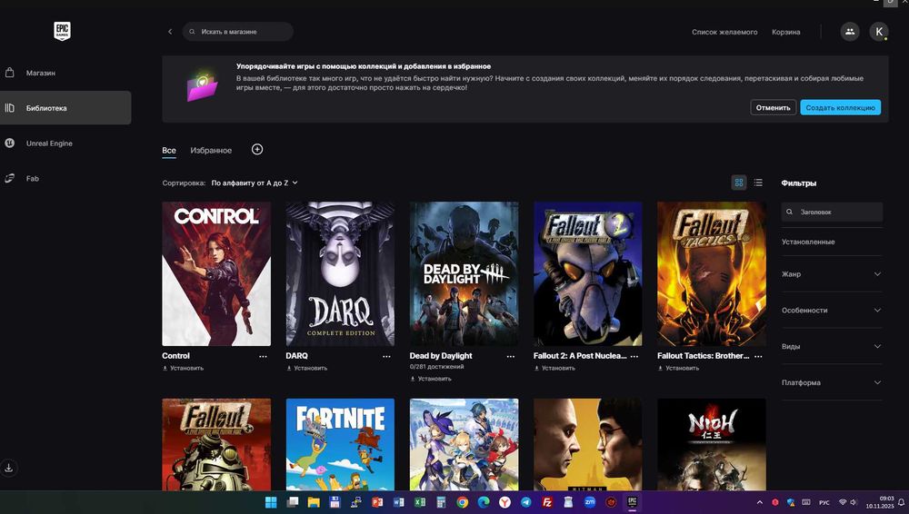909x514 pixels.
Task: Go back with the arrow button
Action: (170, 32)
